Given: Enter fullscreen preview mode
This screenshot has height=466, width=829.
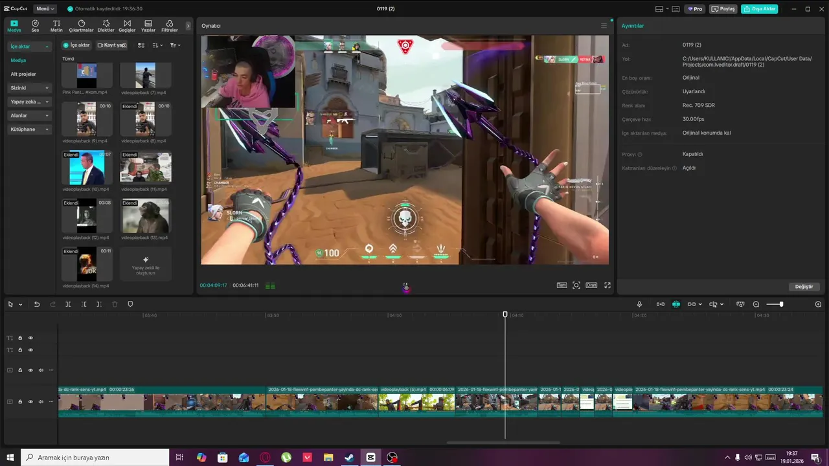Looking at the screenshot, I should point(608,285).
